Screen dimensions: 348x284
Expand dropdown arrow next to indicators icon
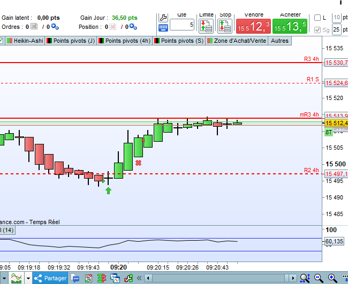click(x=28, y=278)
